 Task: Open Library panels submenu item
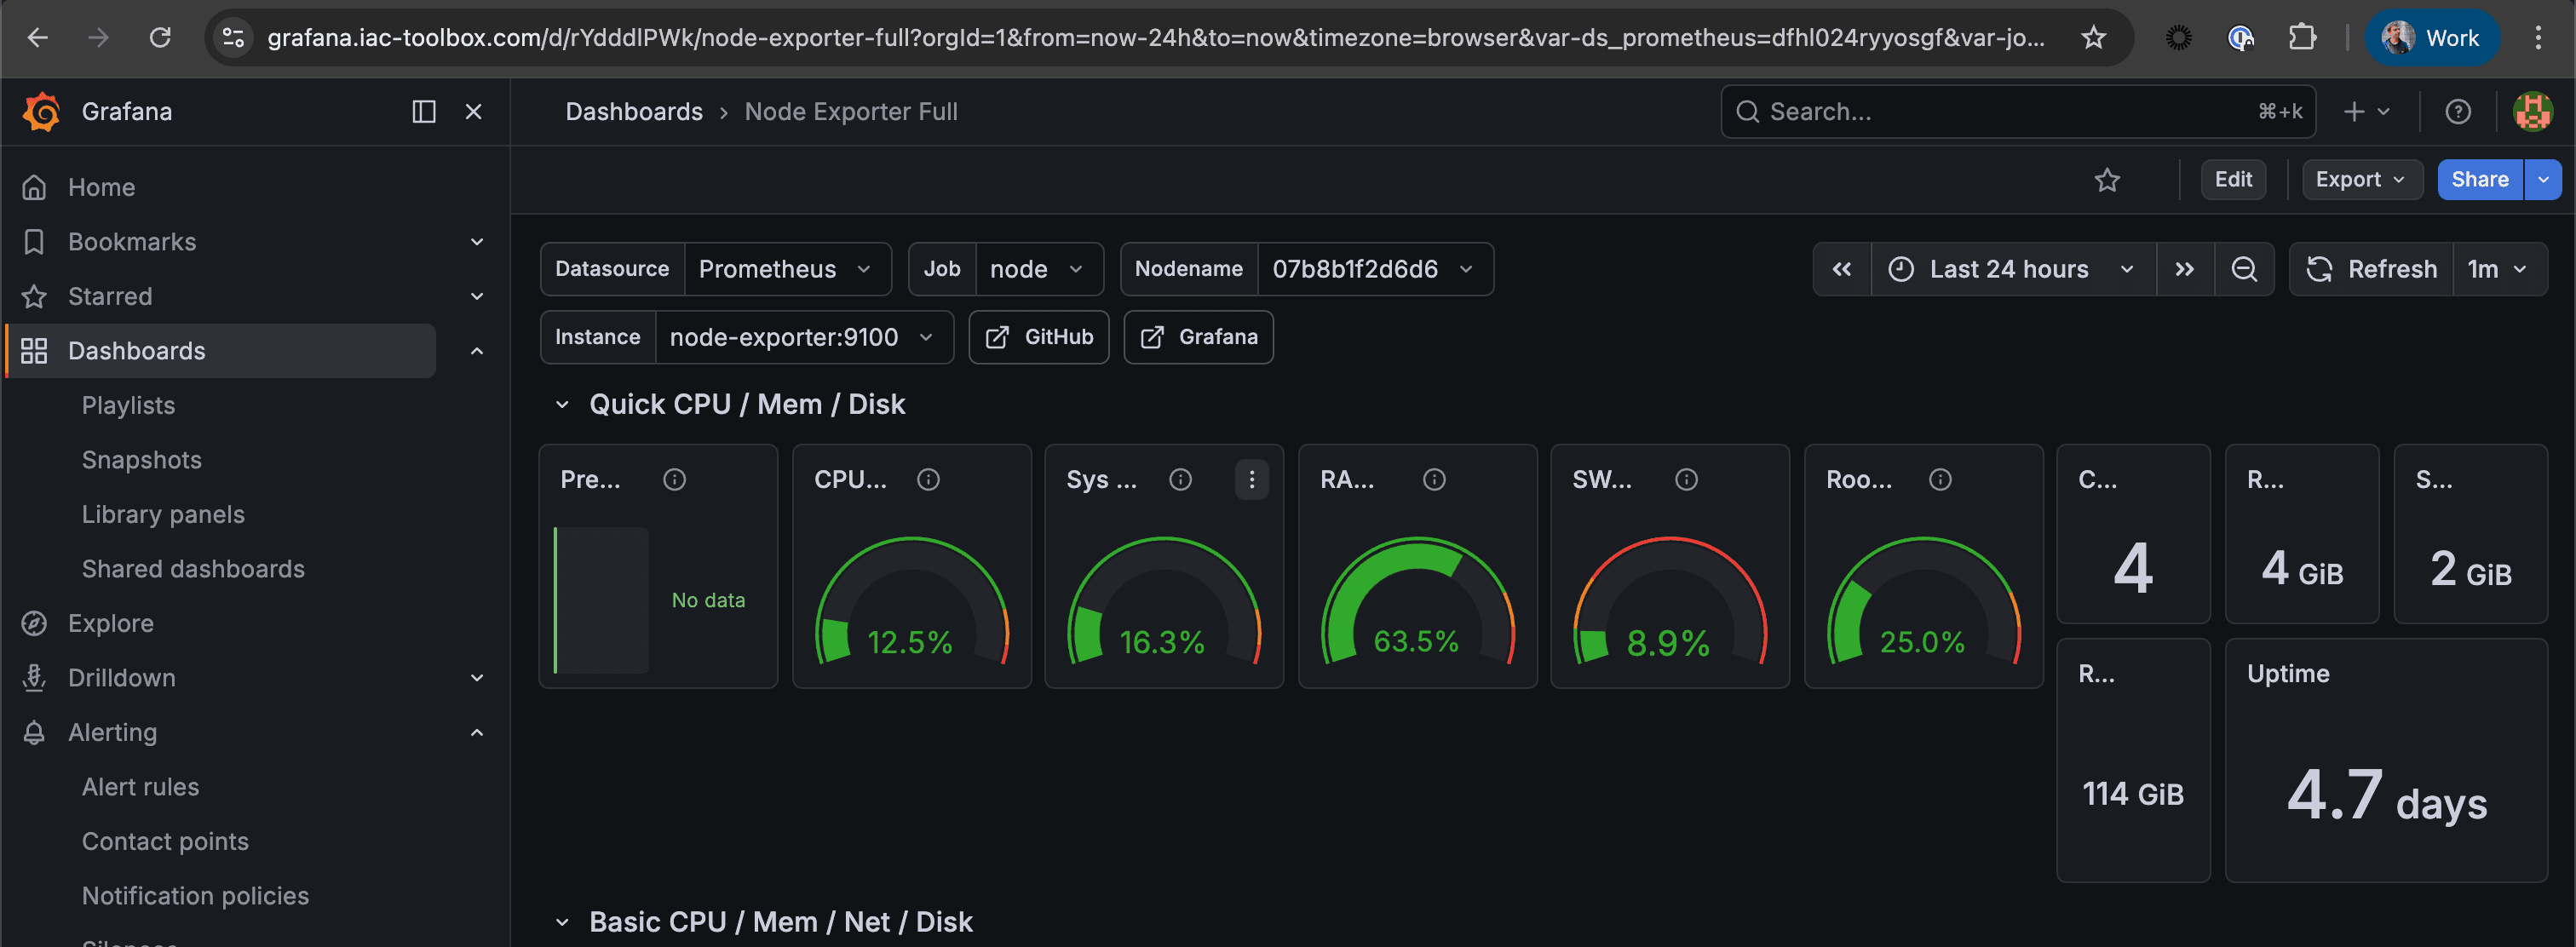[x=163, y=514]
